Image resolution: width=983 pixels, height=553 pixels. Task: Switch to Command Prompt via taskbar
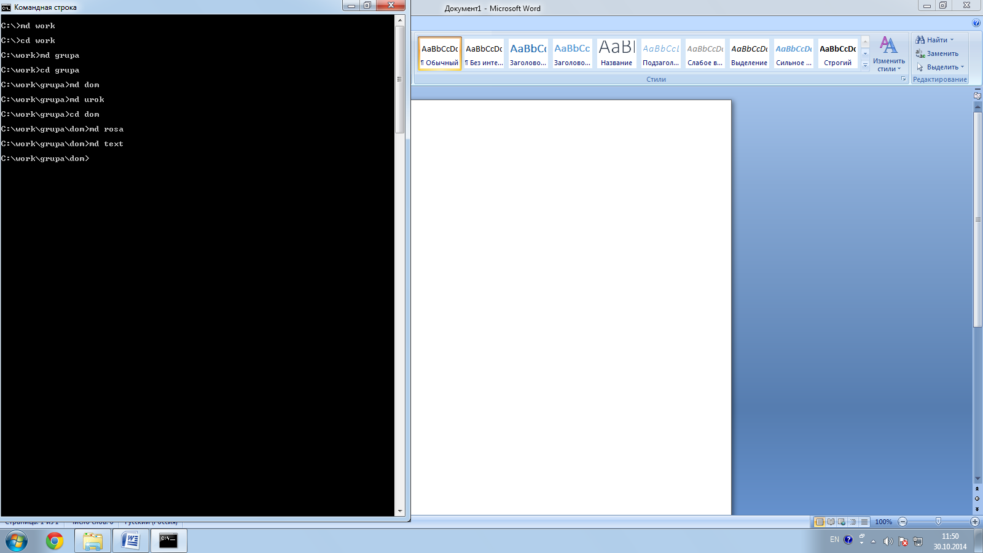168,541
